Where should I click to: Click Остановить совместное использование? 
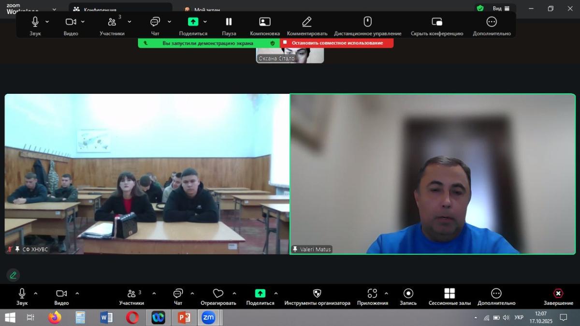pos(337,43)
